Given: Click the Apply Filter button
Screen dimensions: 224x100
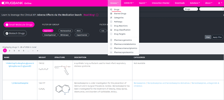Looking at the screenshot, I should pos(217,37).
